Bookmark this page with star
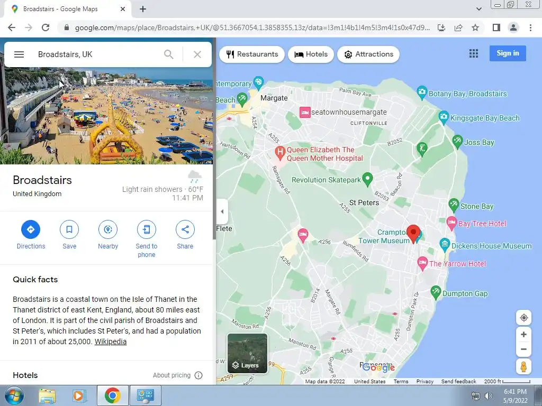This screenshot has width=542, height=406. click(x=475, y=27)
